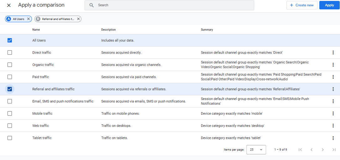The width and height of the screenshot is (340, 160).
Task: Click the Apply button
Action: pos(329,5)
